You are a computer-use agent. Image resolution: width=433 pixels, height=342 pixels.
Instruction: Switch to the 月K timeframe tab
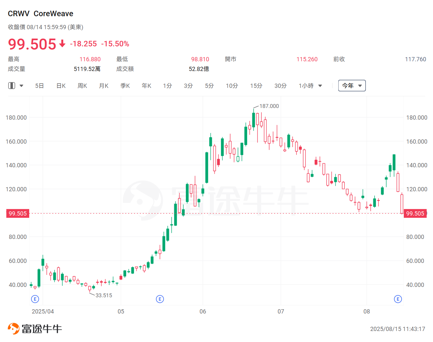[x=103, y=85]
